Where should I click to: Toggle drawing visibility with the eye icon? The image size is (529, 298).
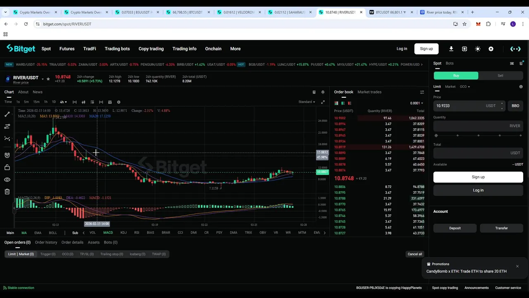click(7, 180)
